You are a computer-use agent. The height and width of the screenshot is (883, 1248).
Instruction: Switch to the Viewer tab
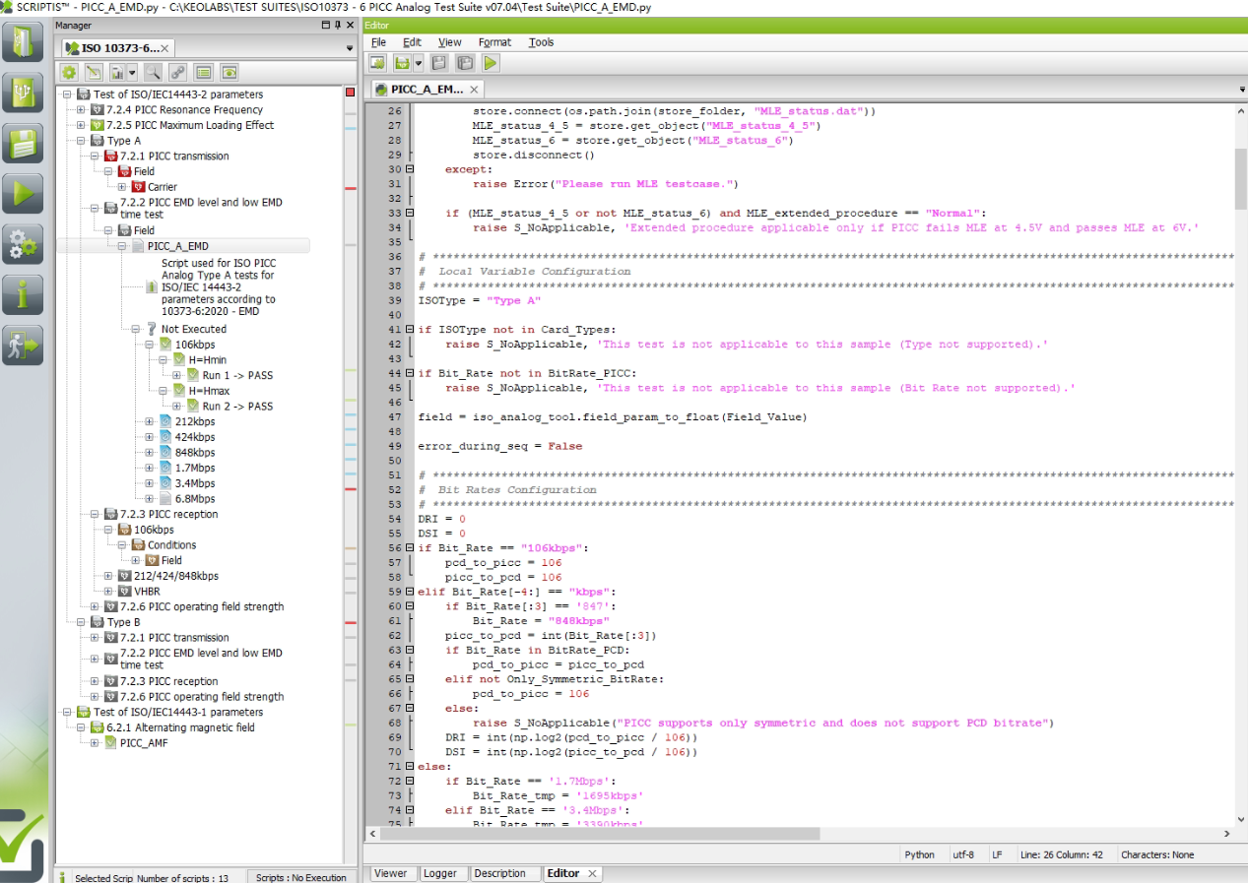390,873
